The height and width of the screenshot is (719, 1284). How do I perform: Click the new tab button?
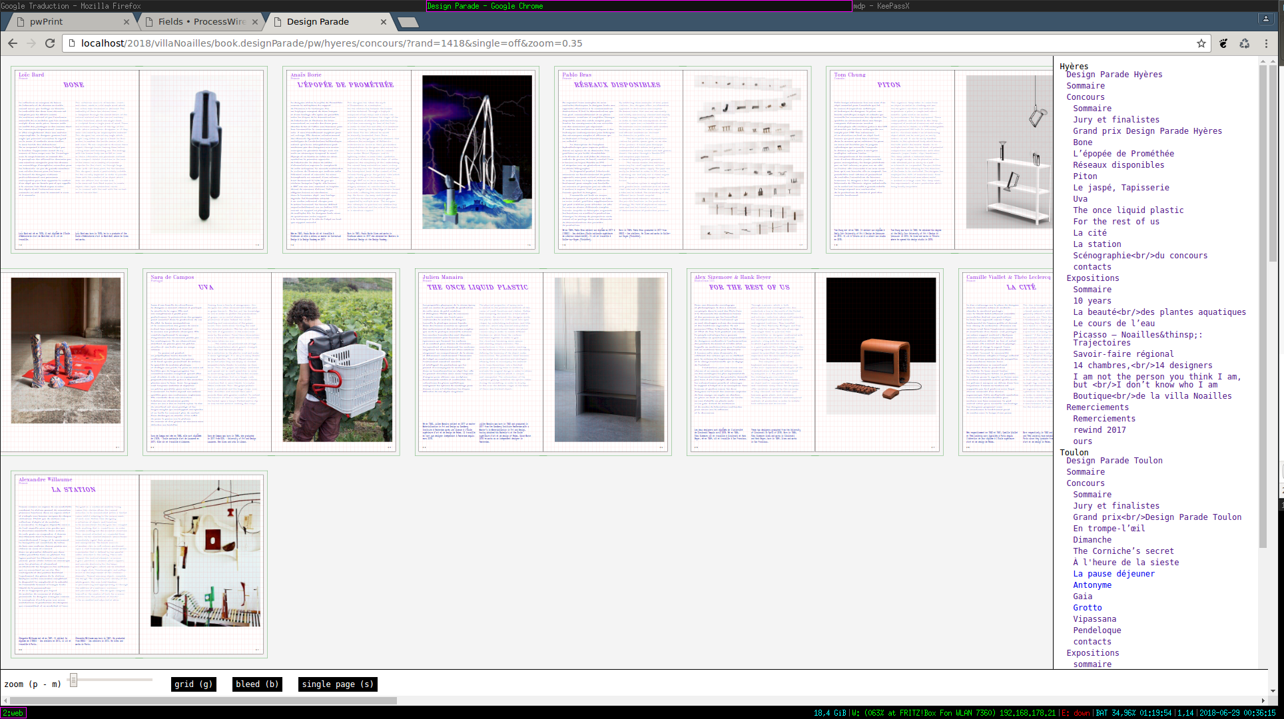408,22
